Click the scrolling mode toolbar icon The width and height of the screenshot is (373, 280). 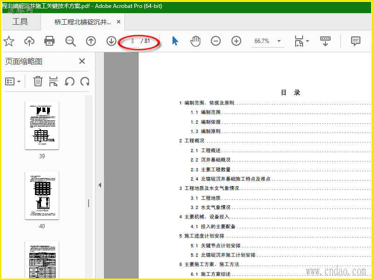point(325,41)
